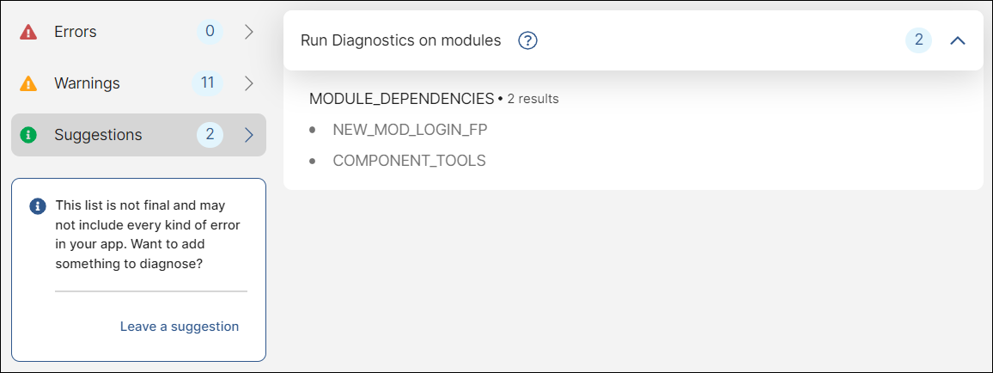This screenshot has height=373, width=993.
Task: Expand the Suggestions category chevron
Action: (249, 135)
